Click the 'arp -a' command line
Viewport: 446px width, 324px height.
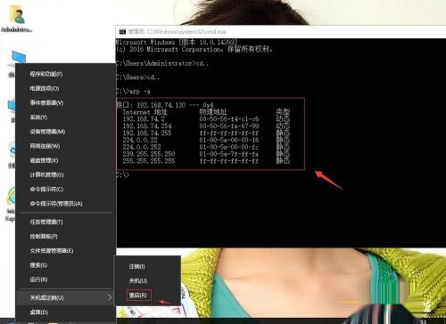coord(133,91)
